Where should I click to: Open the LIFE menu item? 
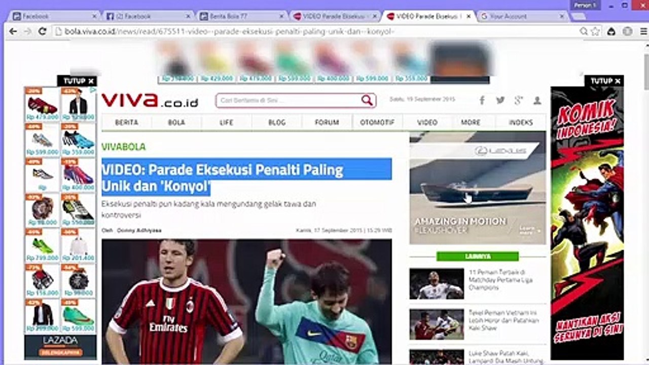click(227, 122)
